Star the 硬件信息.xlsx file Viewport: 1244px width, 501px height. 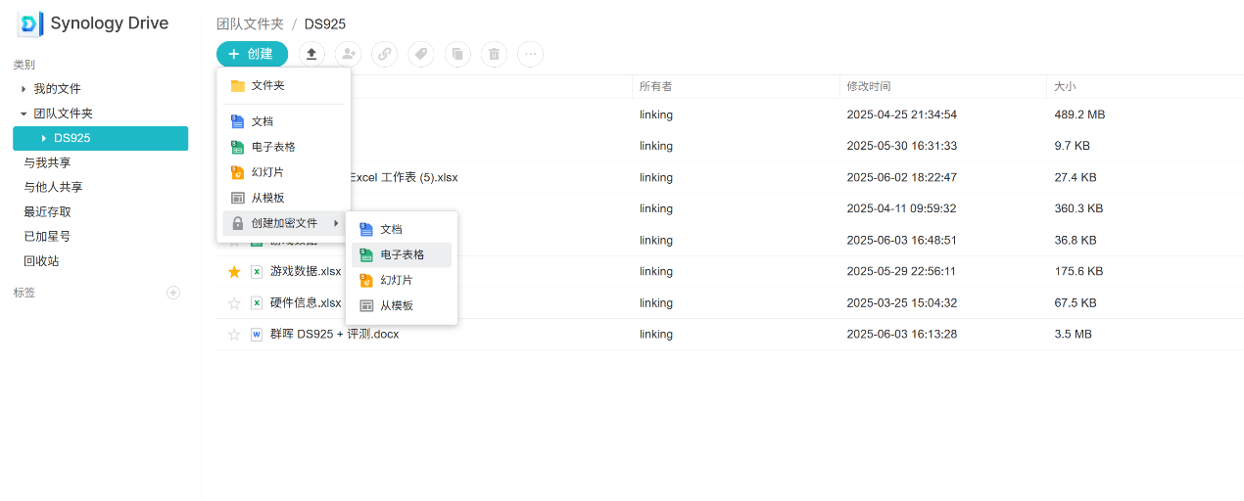click(x=234, y=303)
